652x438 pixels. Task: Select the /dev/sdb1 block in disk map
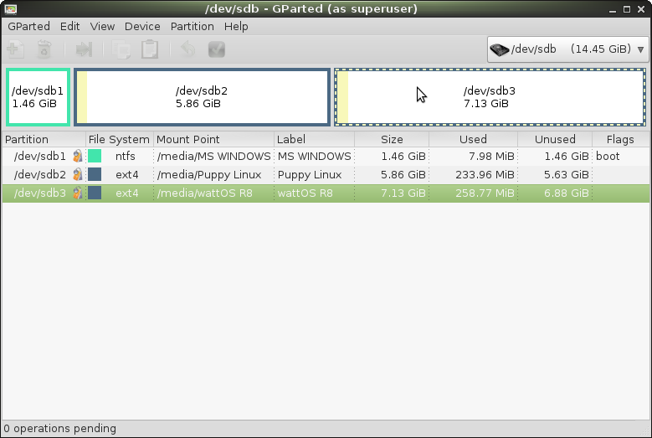point(38,97)
